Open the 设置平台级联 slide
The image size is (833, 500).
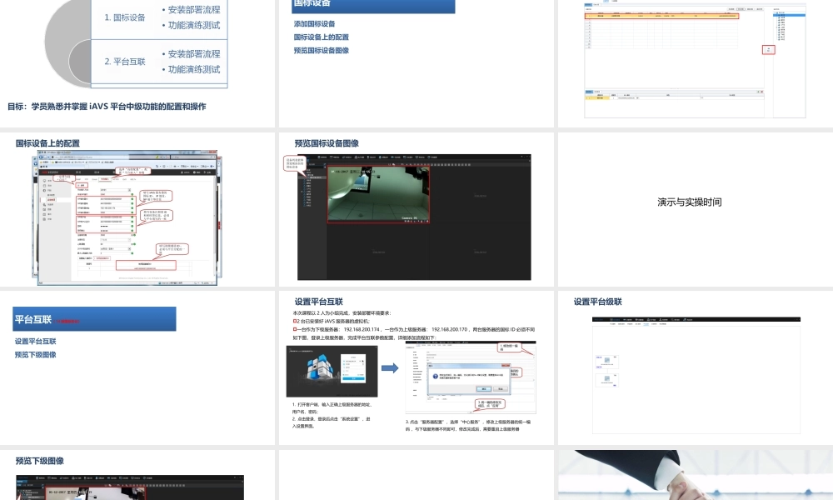pos(695,367)
